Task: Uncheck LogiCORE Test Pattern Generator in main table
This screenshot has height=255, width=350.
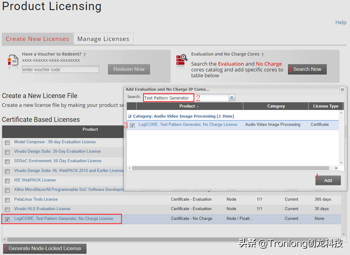Action: click(x=7, y=219)
